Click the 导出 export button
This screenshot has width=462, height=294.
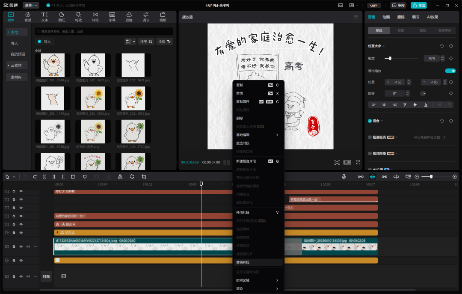coord(419,5)
